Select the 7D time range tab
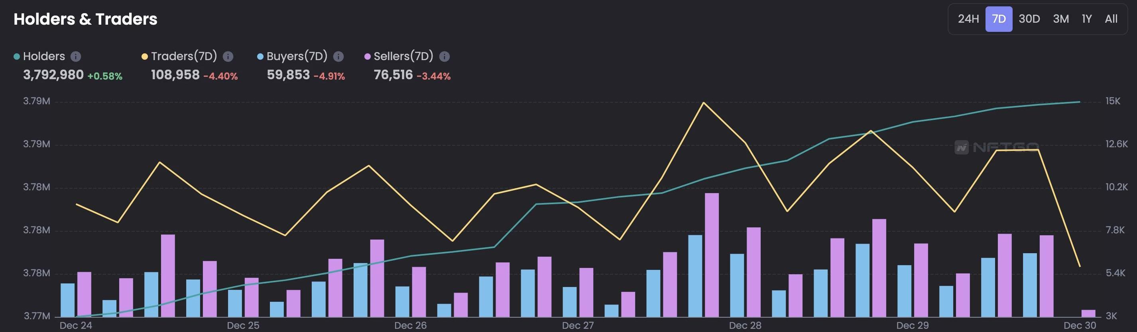The image size is (1137, 332). point(998,19)
